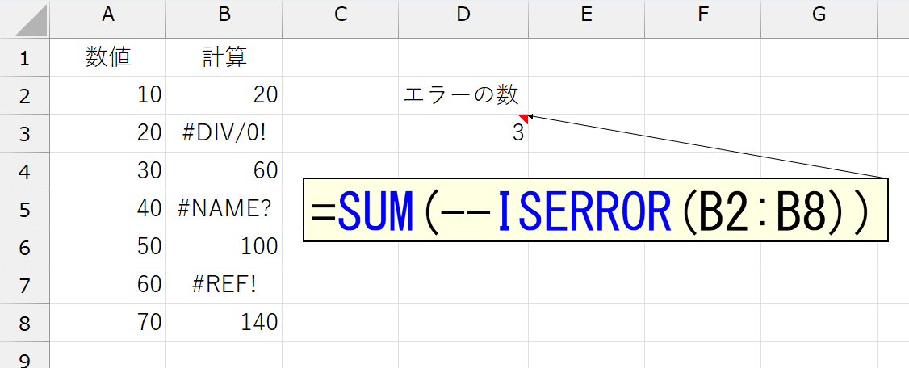Image resolution: width=909 pixels, height=368 pixels.
Task: Select row 2 header
Action: click(24, 95)
